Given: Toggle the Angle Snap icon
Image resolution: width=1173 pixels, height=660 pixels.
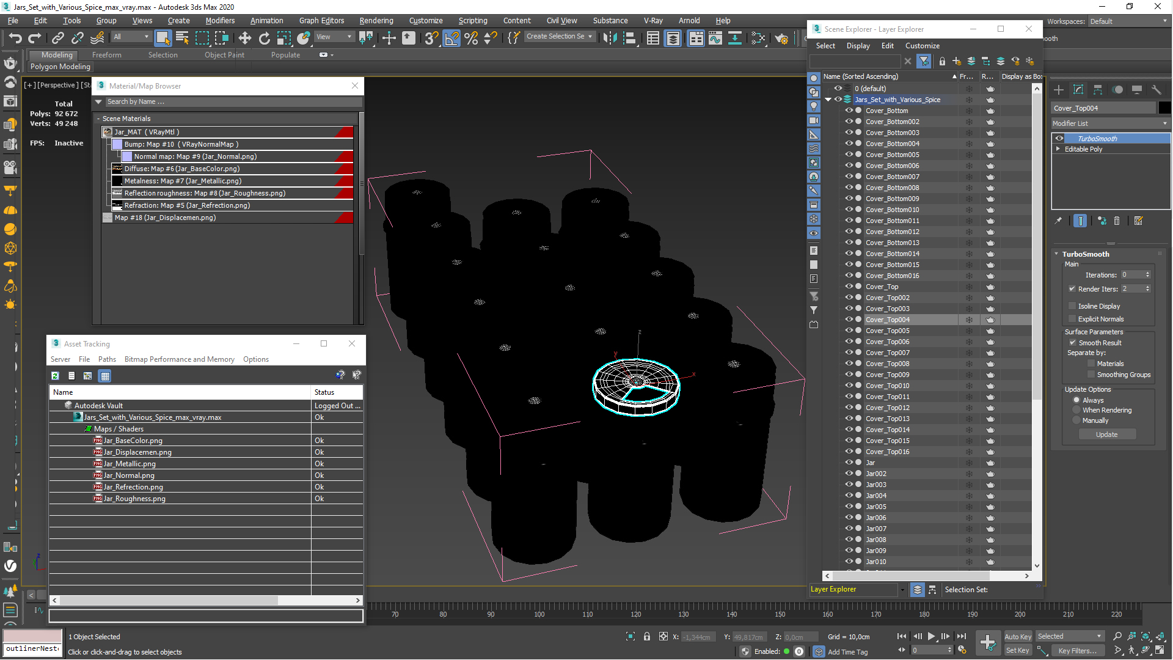Looking at the screenshot, I should pyautogui.click(x=451, y=38).
